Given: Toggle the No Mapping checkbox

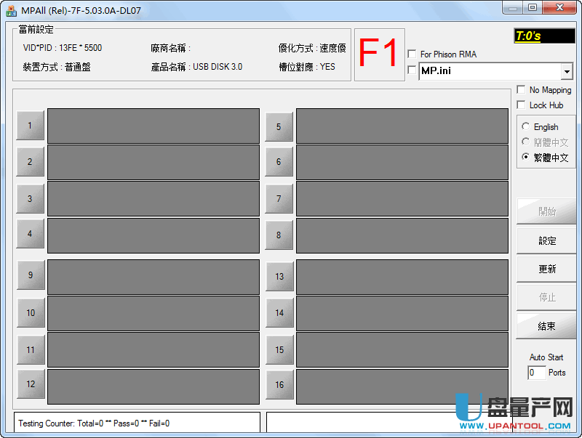Looking at the screenshot, I should (x=521, y=90).
